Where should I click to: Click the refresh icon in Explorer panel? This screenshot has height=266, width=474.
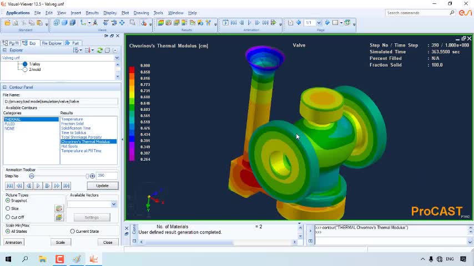pyautogui.click(x=99, y=50)
